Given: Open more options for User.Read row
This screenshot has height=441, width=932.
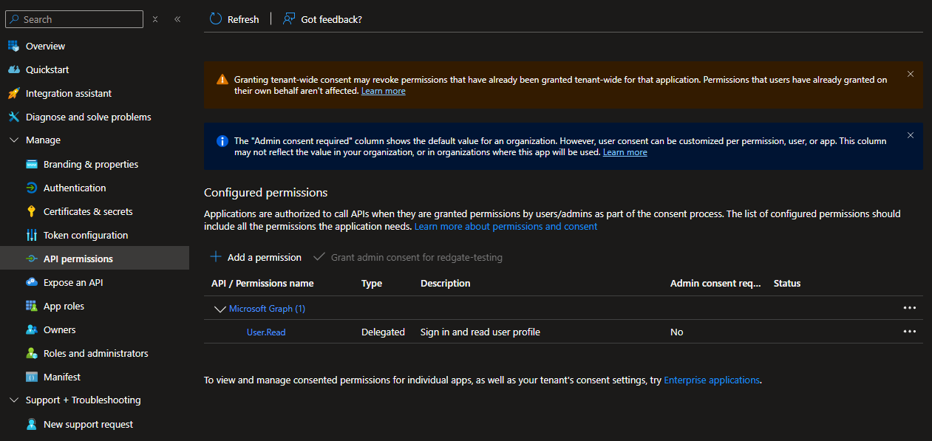Looking at the screenshot, I should pos(909,332).
